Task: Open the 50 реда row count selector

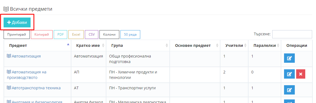Action: tap(130, 35)
